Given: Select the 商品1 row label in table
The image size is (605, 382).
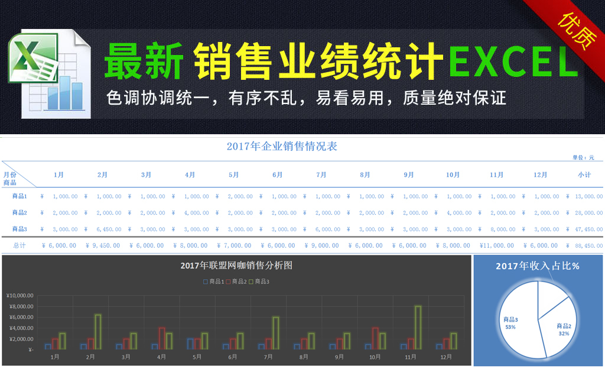Looking at the screenshot, I should (19, 196).
